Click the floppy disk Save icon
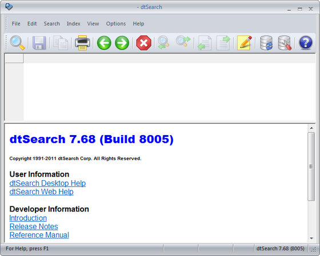The width and height of the screenshot is (320, 256). [39, 43]
